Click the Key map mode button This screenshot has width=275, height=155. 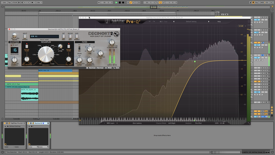tap(256, 2)
